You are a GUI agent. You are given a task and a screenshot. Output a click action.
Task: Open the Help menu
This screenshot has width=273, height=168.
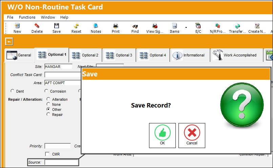[x=64, y=17]
